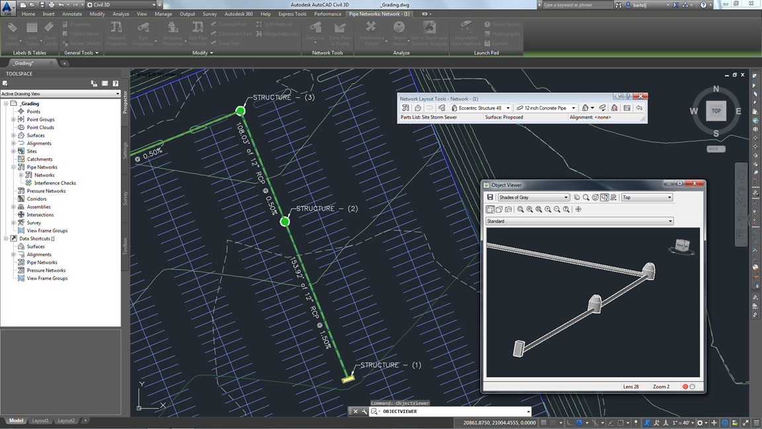This screenshot has width=762, height=429.
Task: Open the Express Tools ribbon tab
Action: (292, 14)
